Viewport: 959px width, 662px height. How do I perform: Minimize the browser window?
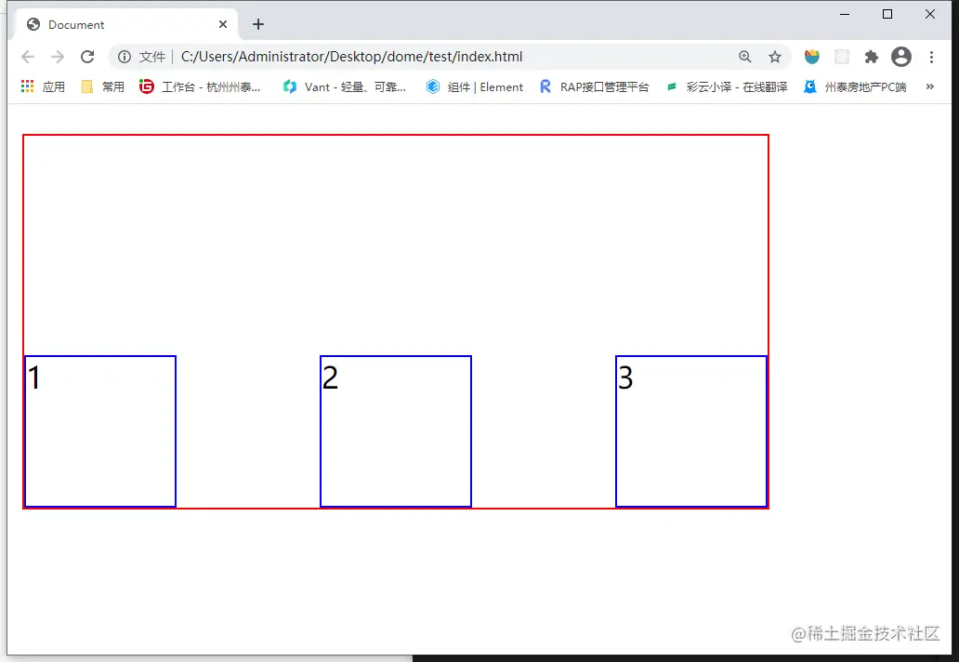(845, 14)
